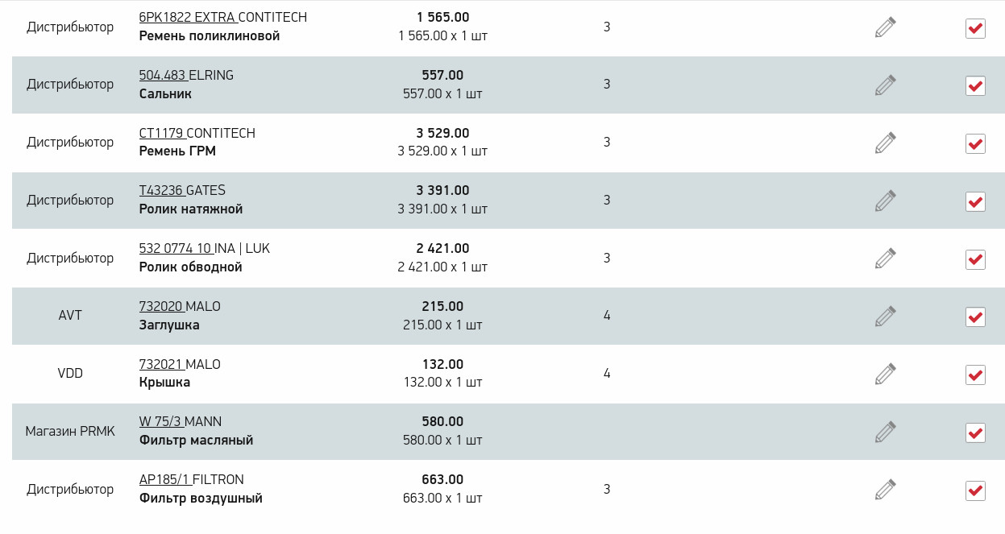Click pencil icon for Сальник ELRING row
The height and width of the screenshot is (534, 1005).
click(885, 85)
